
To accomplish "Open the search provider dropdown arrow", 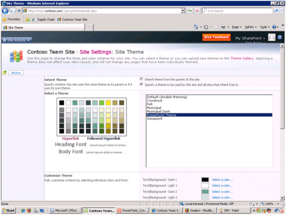I will (281, 11).
